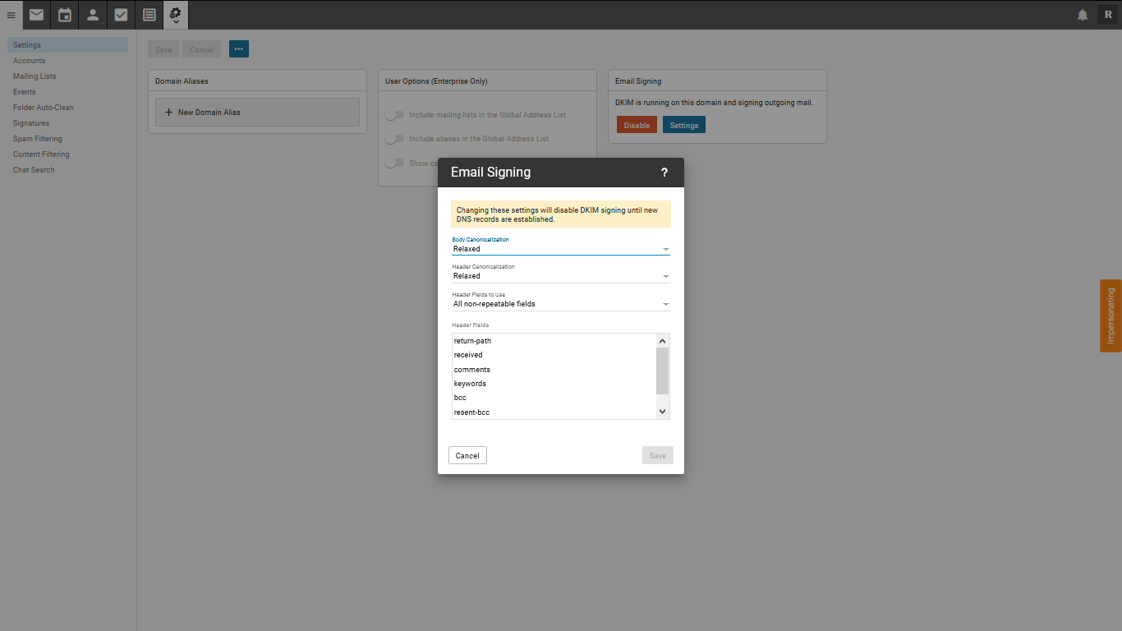Click the notifications bell icon
The height and width of the screenshot is (631, 1122).
click(x=1083, y=15)
